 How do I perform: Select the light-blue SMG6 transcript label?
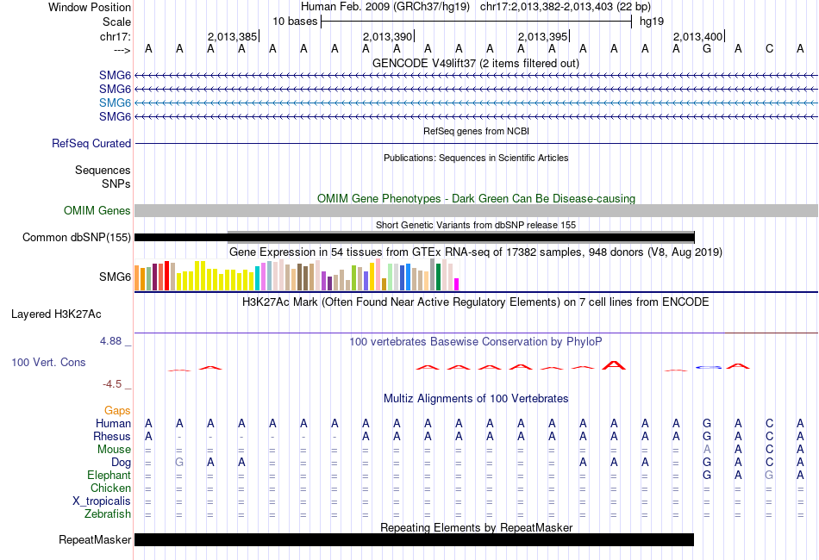click(115, 103)
